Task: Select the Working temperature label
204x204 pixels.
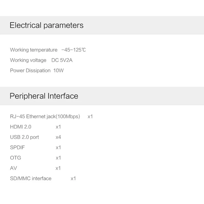Action: pos(34,50)
